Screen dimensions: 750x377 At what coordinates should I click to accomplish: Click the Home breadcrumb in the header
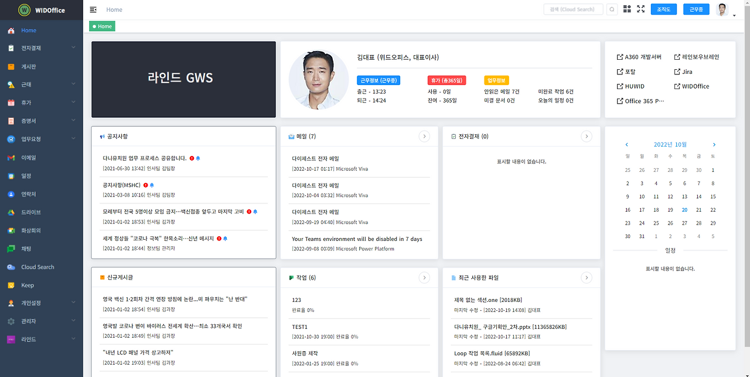pyautogui.click(x=114, y=9)
